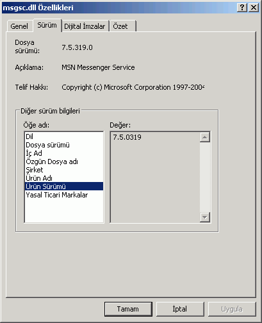
Task: Select the highlighted Ürün Sürümü item
Action: coord(64,186)
